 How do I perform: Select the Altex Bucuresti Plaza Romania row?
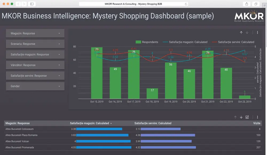click(x=133, y=135)
